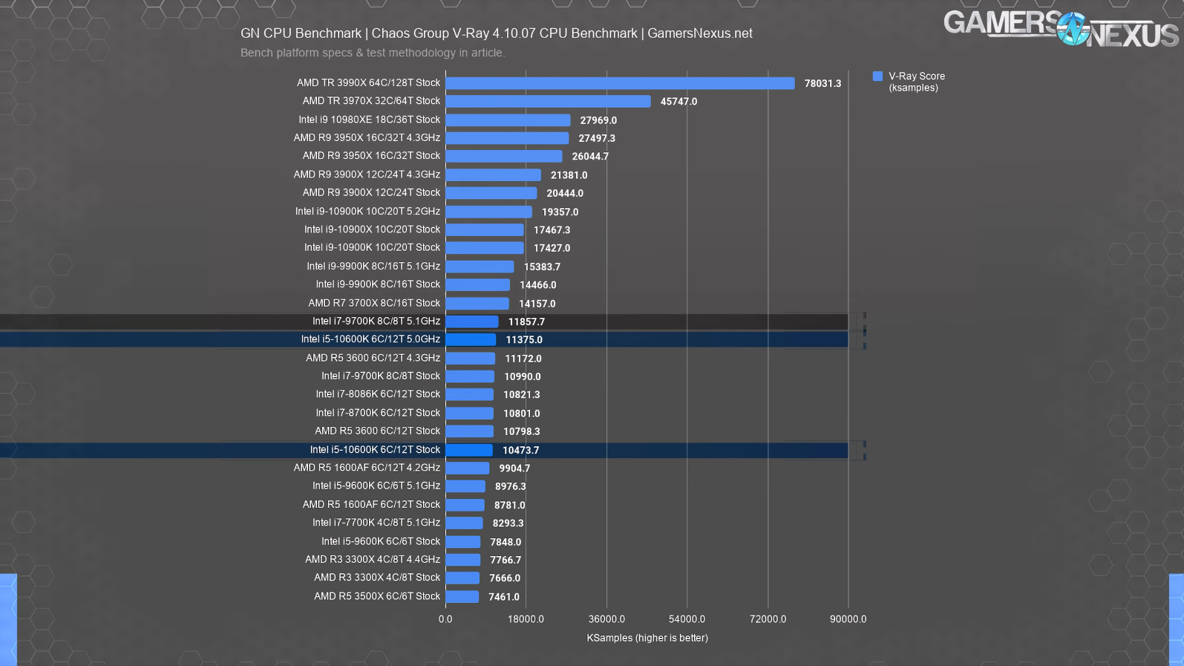Click the Intel i9 10980XE 18C/36T Stock label
Viewport: 1184px width, 666px height.
click(369, 119)
